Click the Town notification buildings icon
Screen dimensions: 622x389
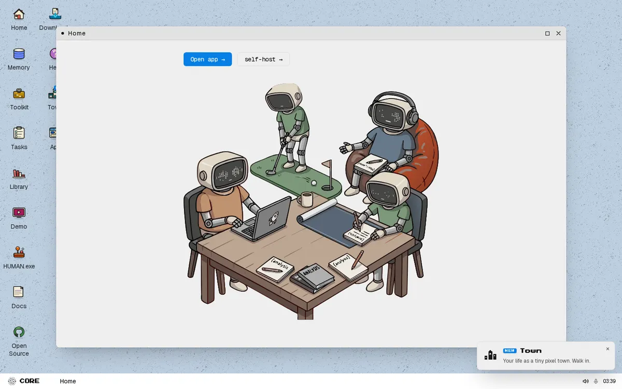coord(490,355)
